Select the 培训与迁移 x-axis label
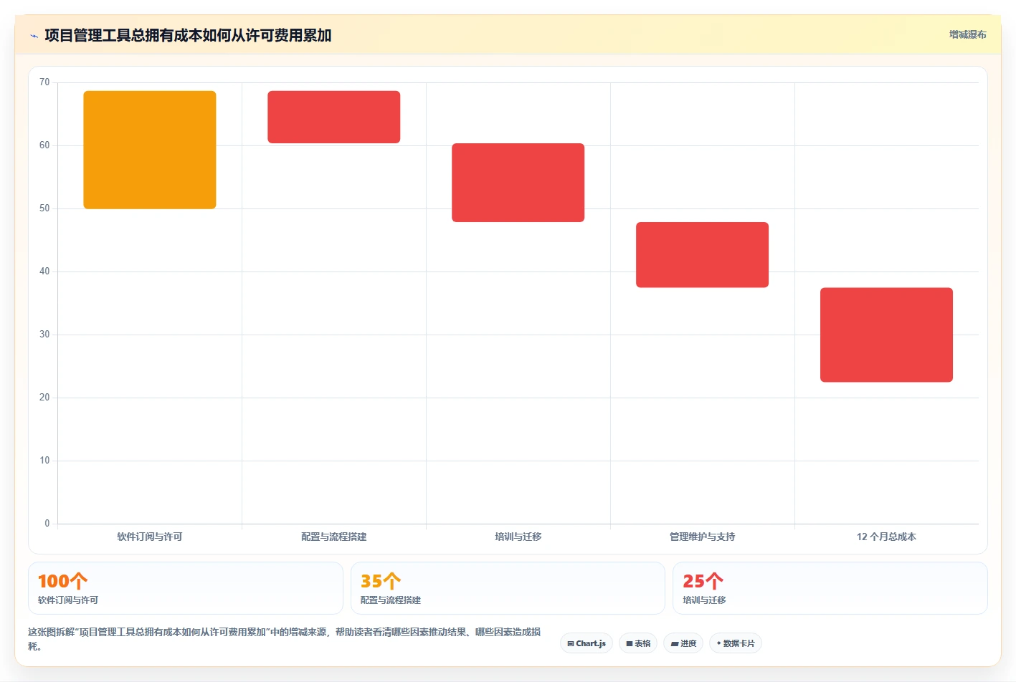 518,537
